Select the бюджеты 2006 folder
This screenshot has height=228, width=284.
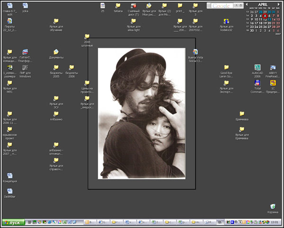coord(71,68)
